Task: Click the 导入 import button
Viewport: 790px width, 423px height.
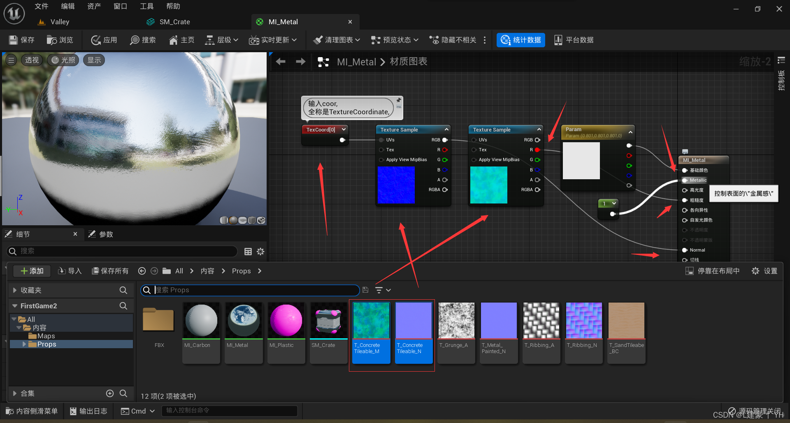Action: click(70, 271)
